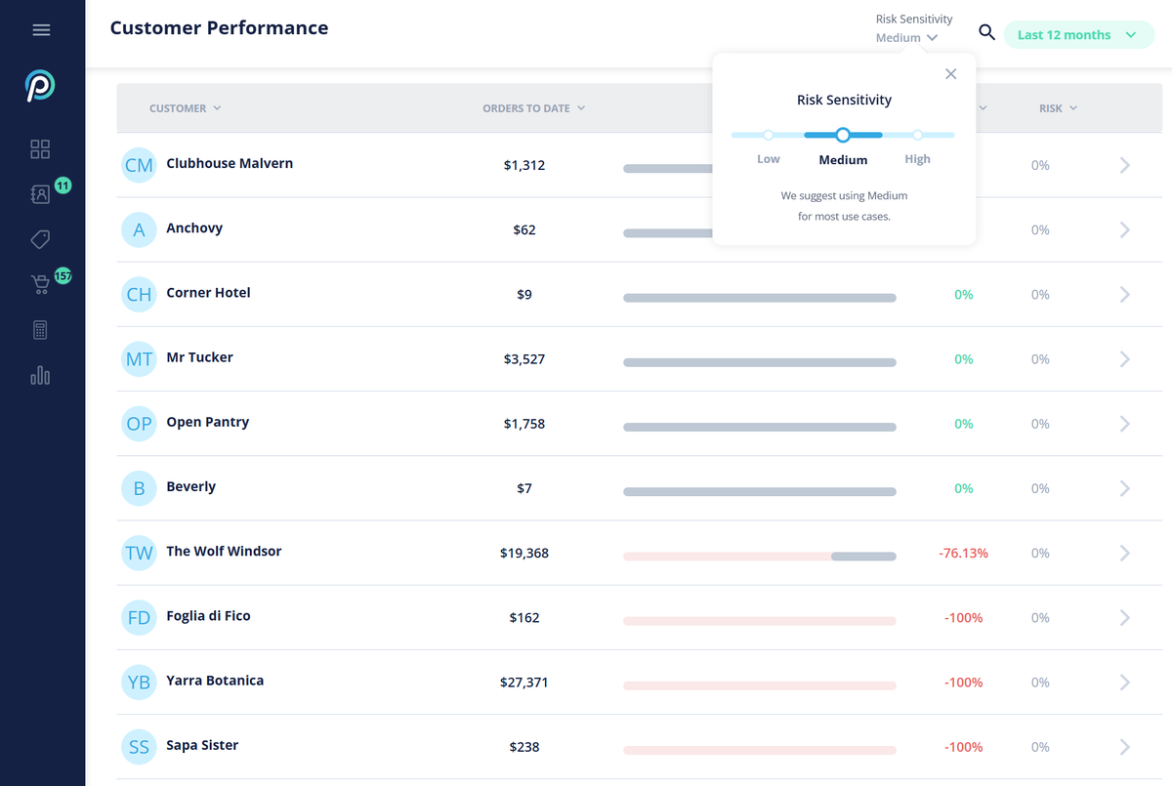The height and width of the screenshot is (786, 1172).
Task: Open the calculator icon in sidebar
Action: coord(40,330)
